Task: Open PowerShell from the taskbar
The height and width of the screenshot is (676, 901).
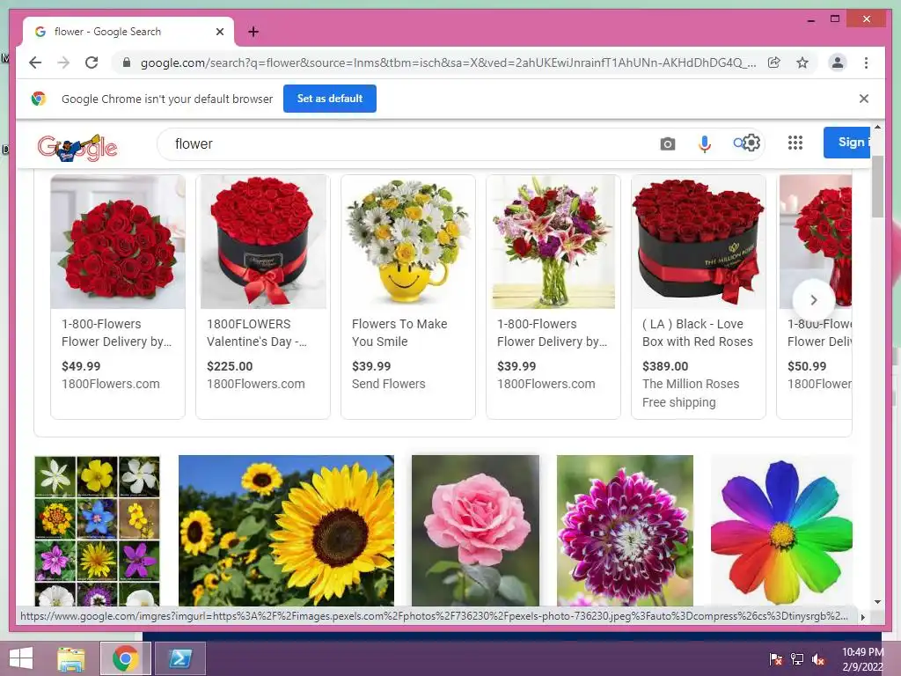Action: pyautogui.click(x=179, y=658)
